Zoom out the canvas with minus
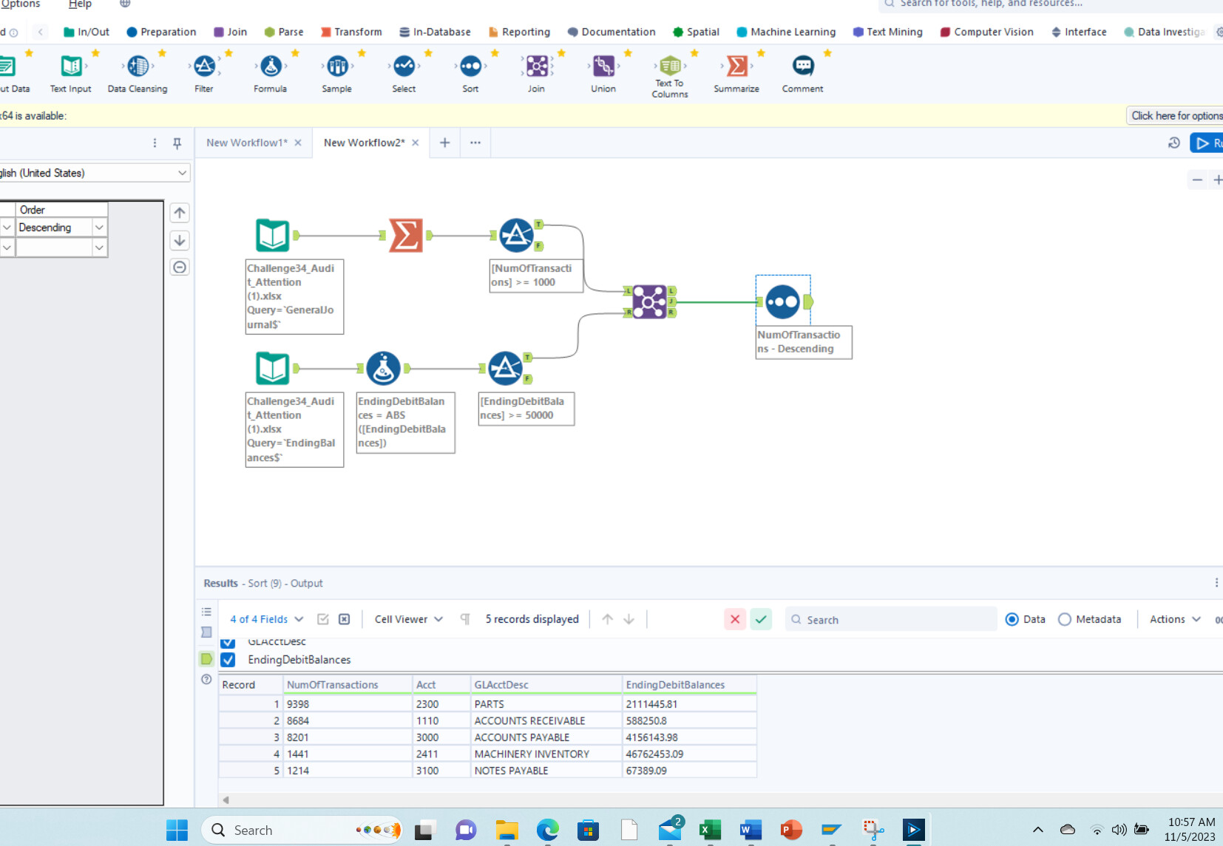 point(1197,180)
